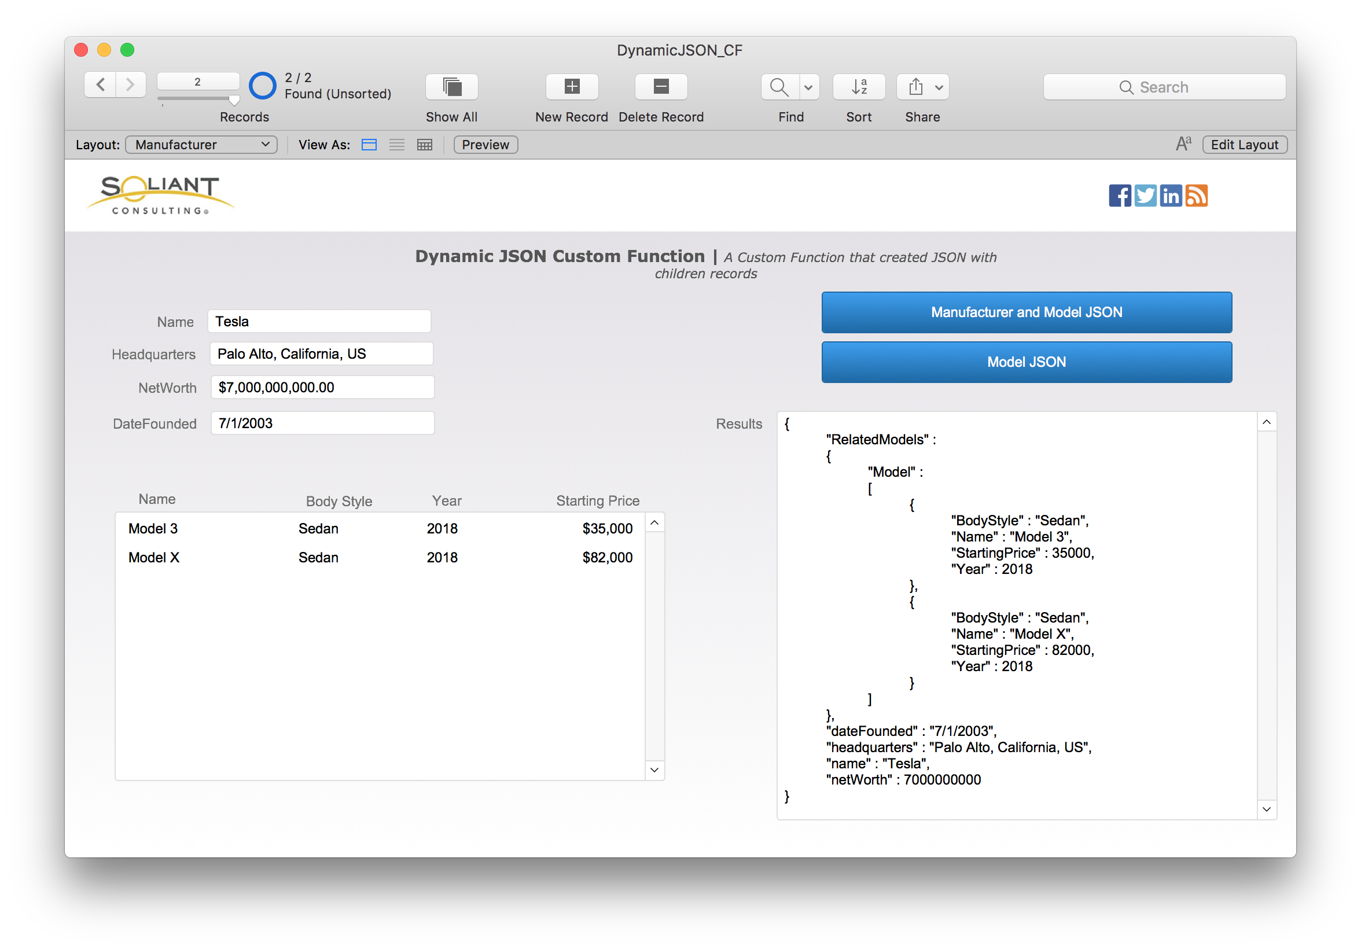Click the Model JSON button
This screenshot has height=950, width=1361.
click(1027, 362)
